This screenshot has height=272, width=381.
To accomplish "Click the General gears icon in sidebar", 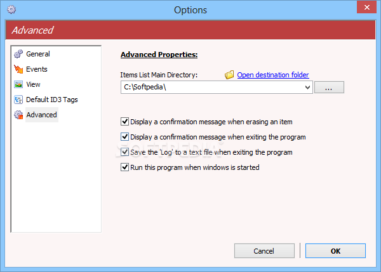I will pos(18,54).
